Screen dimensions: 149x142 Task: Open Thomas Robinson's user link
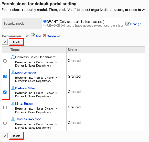point(28,119)
